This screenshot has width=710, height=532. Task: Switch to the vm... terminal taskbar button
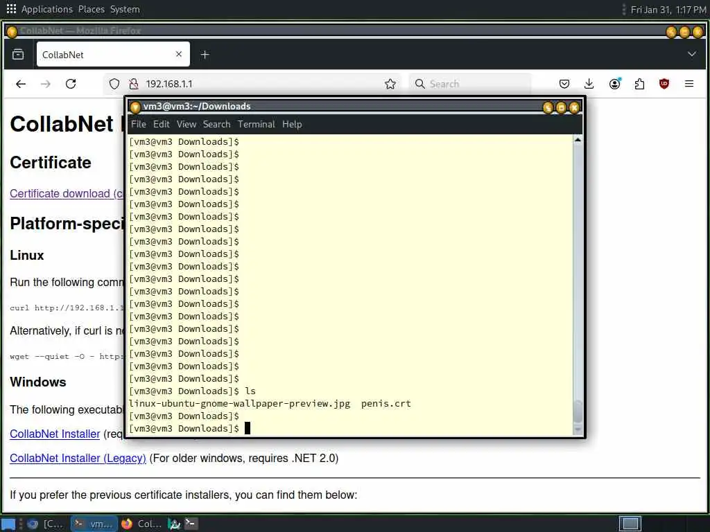click(94, 524)
